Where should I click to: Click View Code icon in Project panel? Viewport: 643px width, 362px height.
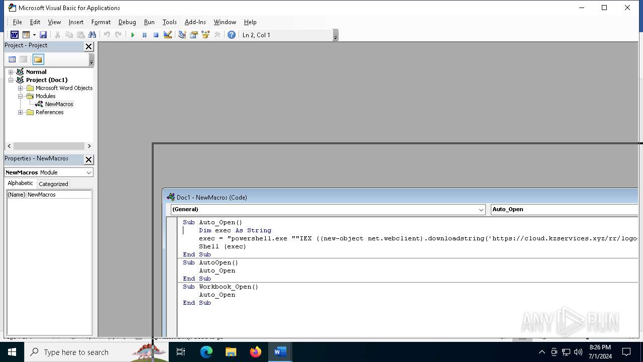(x=12, y=59)
